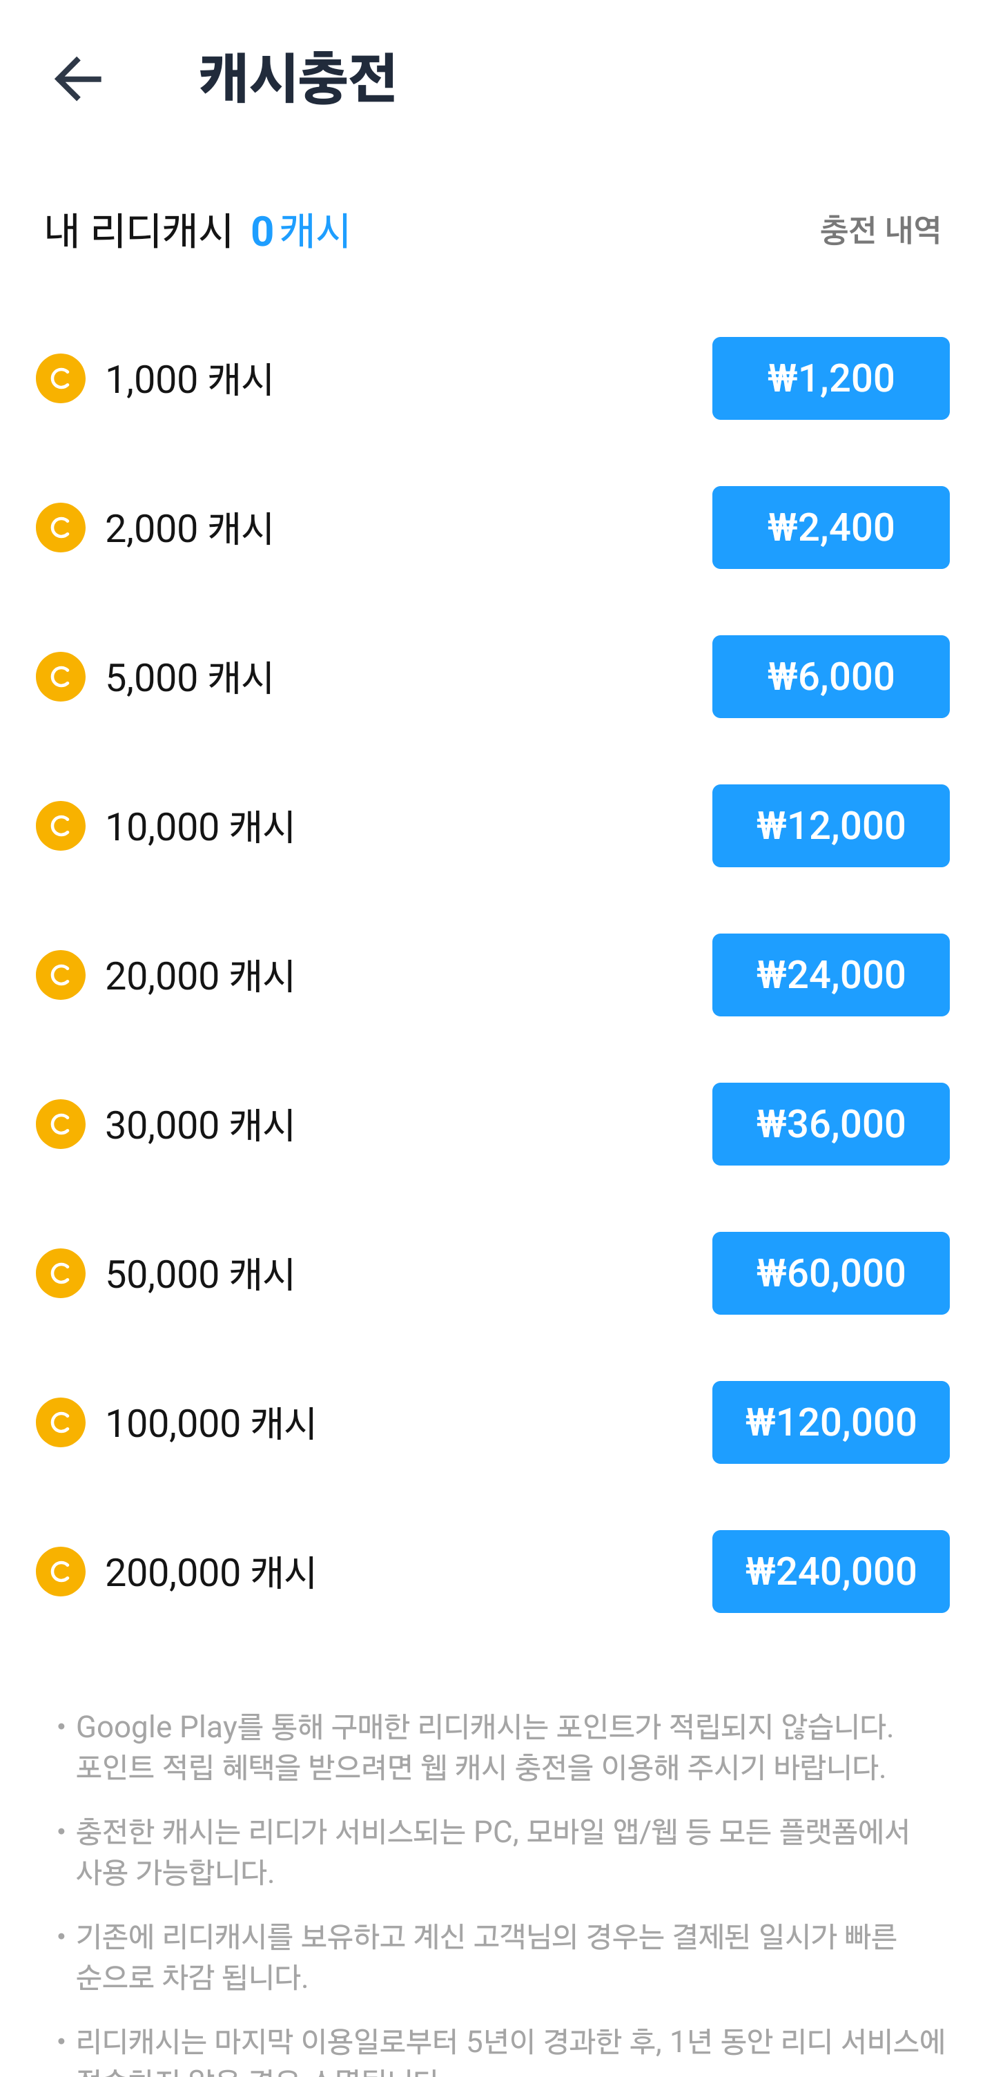Choose the ₩240,000 charge button
This screenshot has height=2077, width=994.
(830, 1572)
